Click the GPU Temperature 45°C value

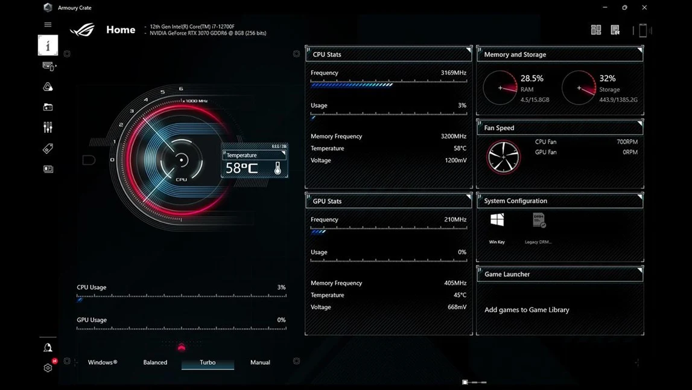(460, 295)
